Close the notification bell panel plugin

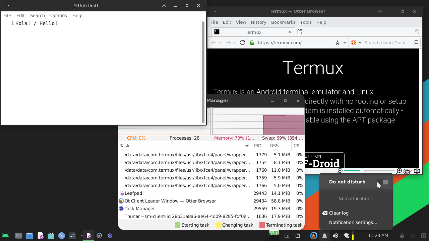point(324,236)
